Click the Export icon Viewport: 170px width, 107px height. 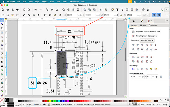click(29, 10)
